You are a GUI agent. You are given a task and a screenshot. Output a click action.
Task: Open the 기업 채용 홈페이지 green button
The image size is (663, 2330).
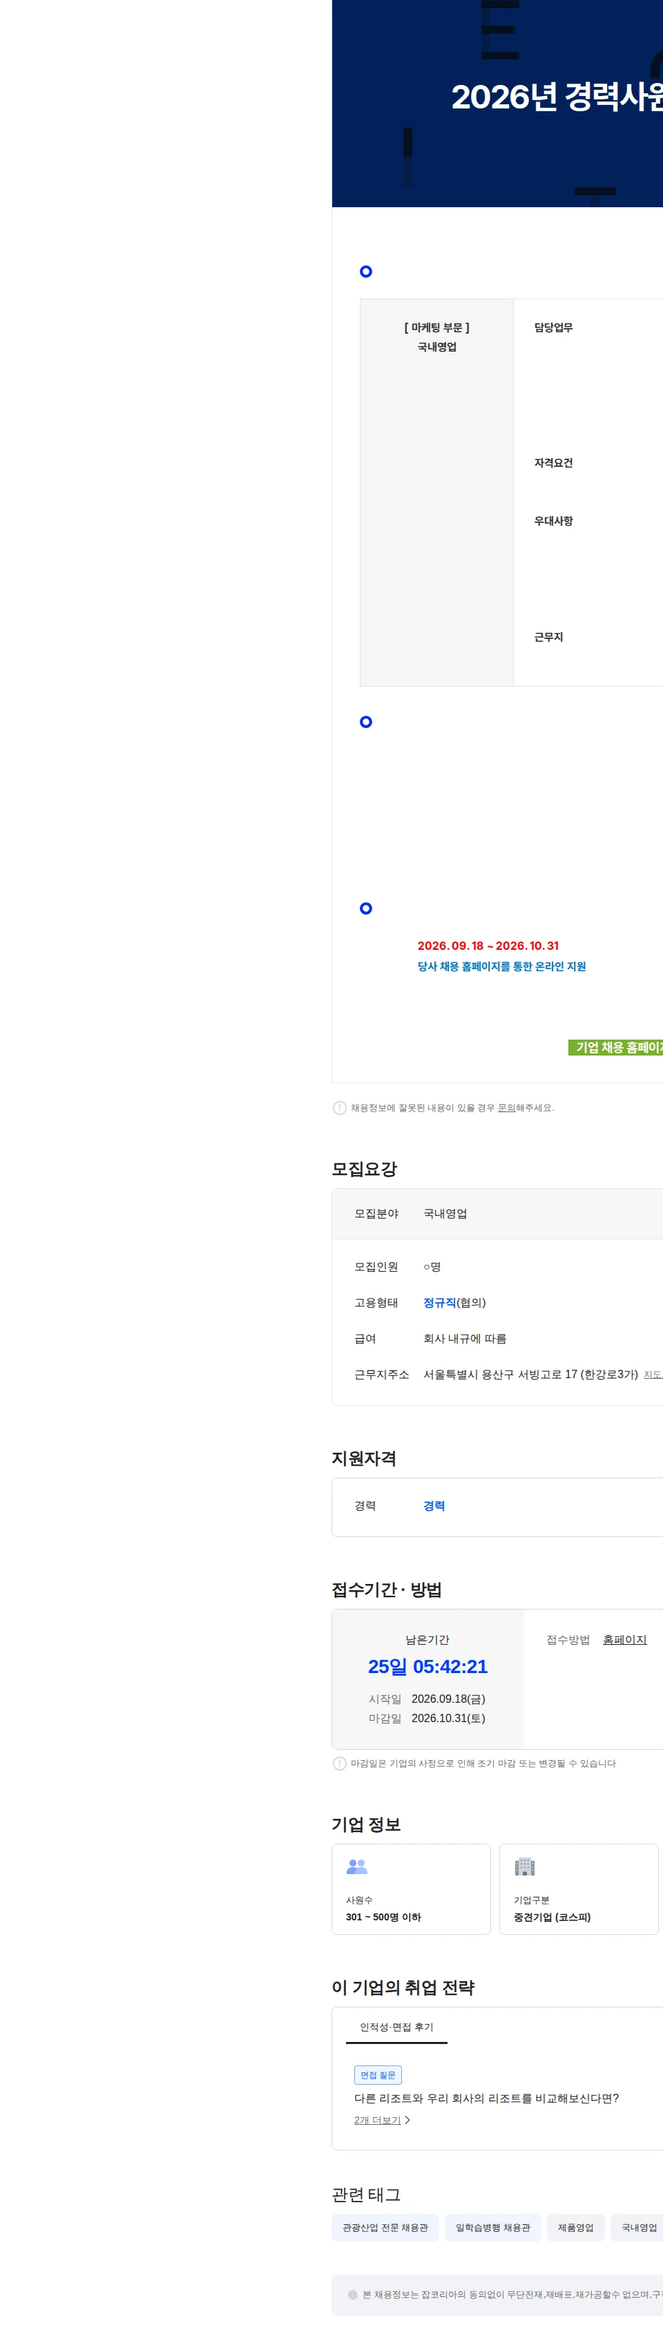coord(616,1047)
